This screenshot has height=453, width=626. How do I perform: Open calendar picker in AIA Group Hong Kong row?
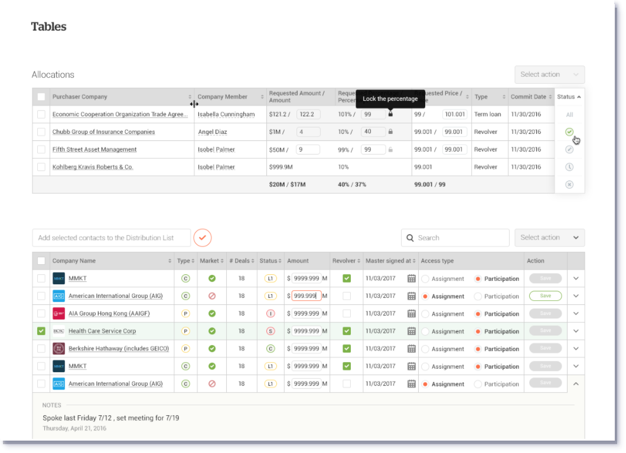click(412, 314)
